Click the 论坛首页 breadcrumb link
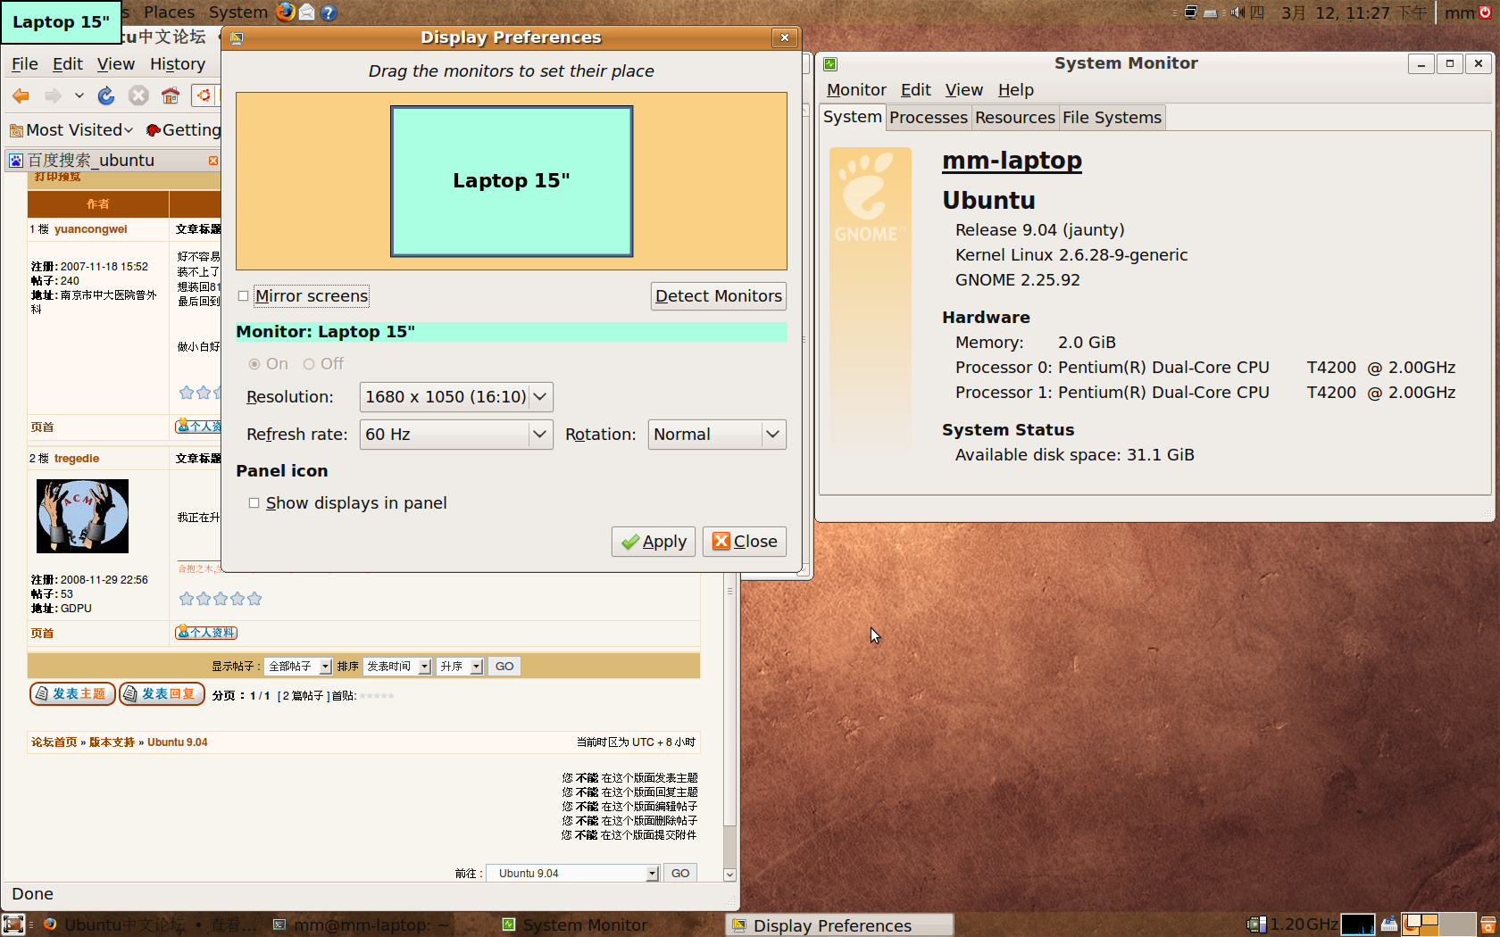Viewport: 1500px width, 937px height. point(54,742)
